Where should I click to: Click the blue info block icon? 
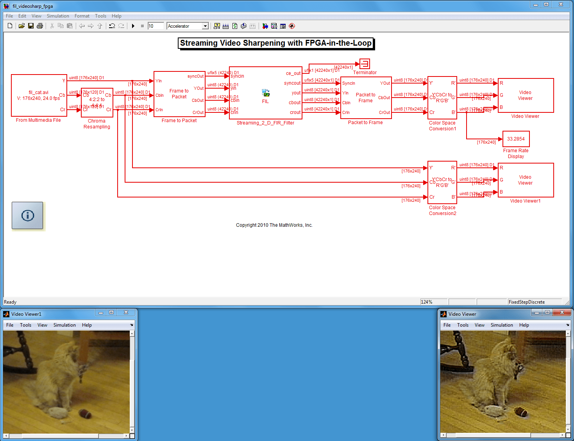pyautogui.click(x=27, y=215)
